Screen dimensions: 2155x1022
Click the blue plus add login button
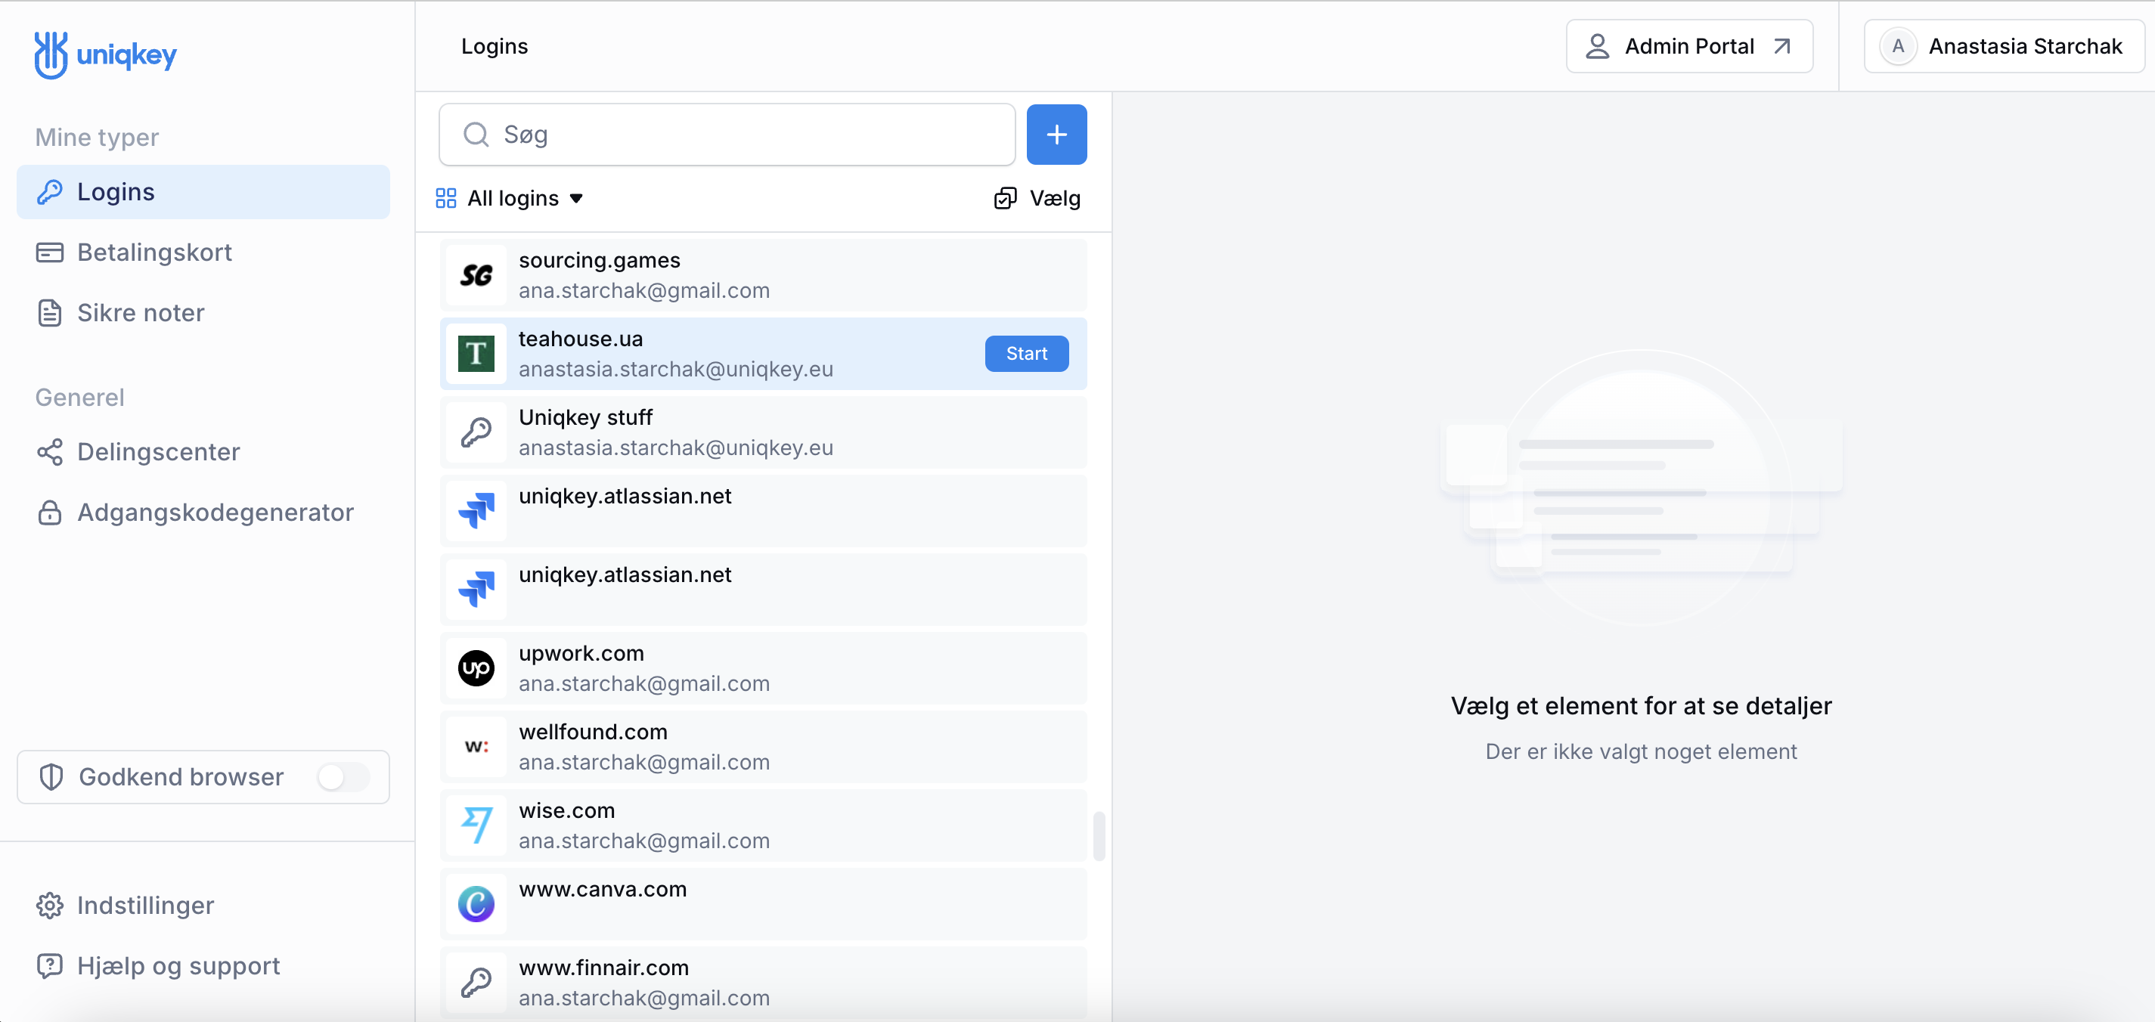coord(1056,135)
